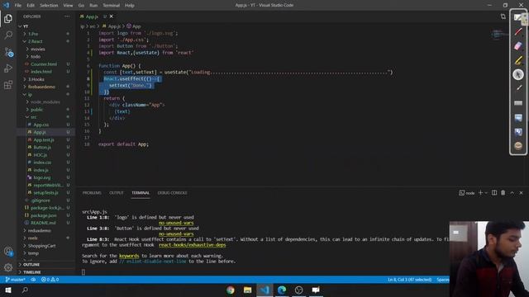Open new terminal launch profile dropdown
Viewport: 529px width, 297px height.
[486, 193]
